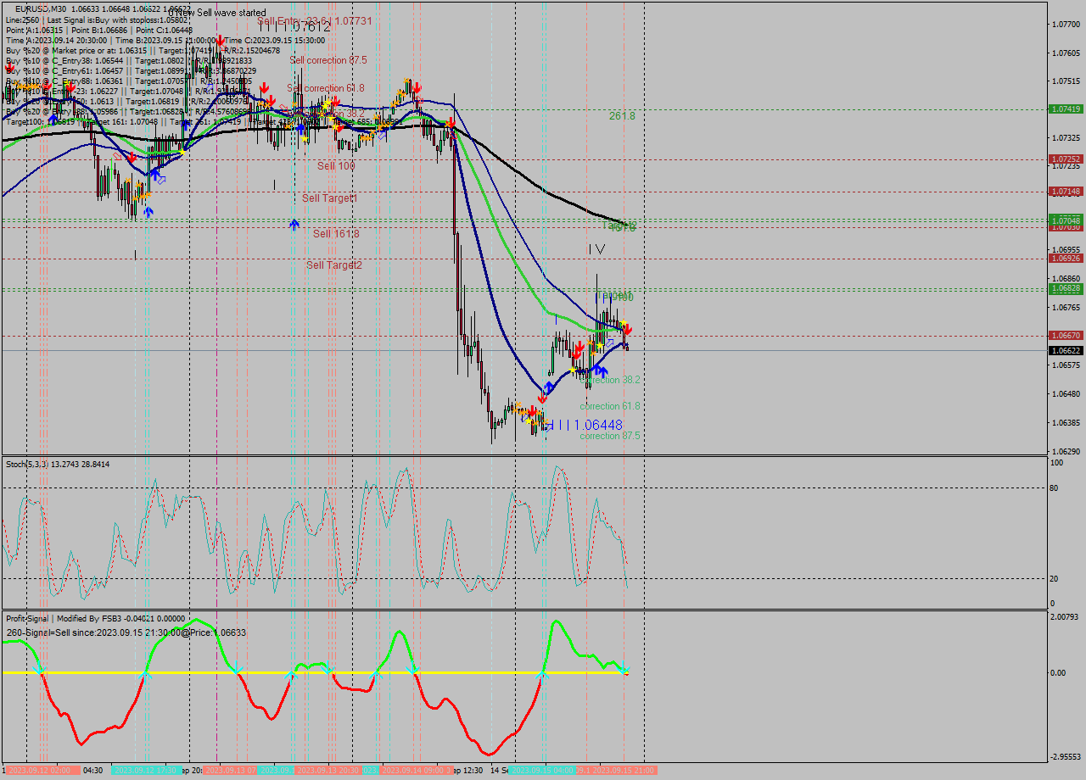
Task: Click the black 1.06622 current price tag
Action: pyautogui.click(x=1066, y=350)
